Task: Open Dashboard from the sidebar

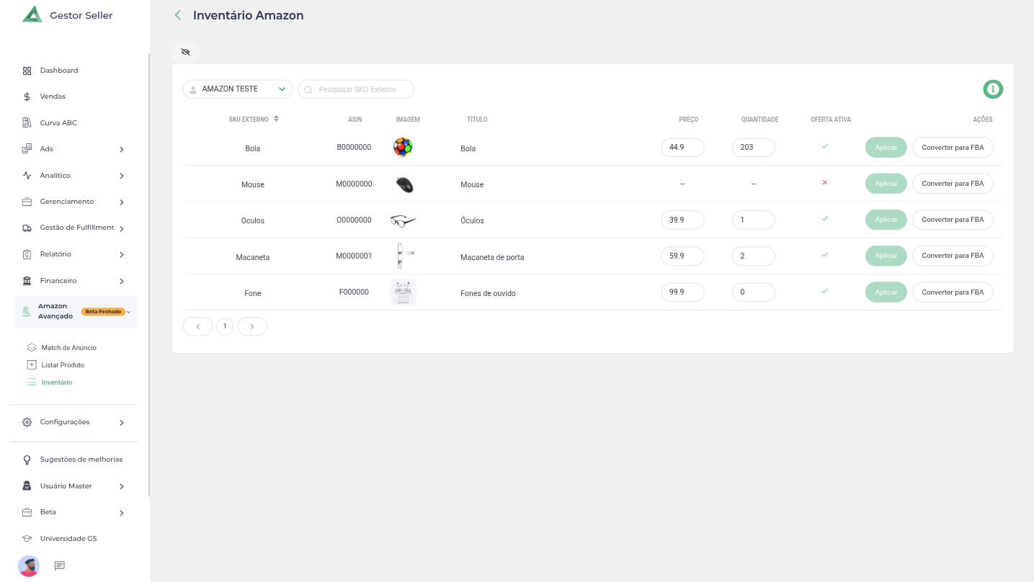Action: coord(58,71)
